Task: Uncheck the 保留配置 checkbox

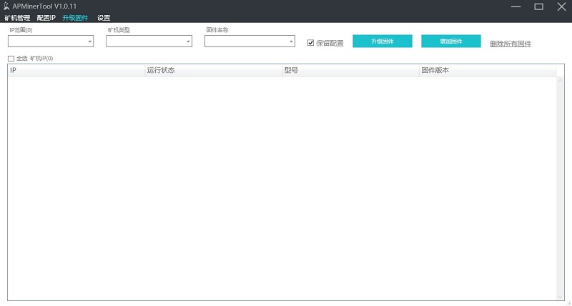Action: tap(311, 43)
